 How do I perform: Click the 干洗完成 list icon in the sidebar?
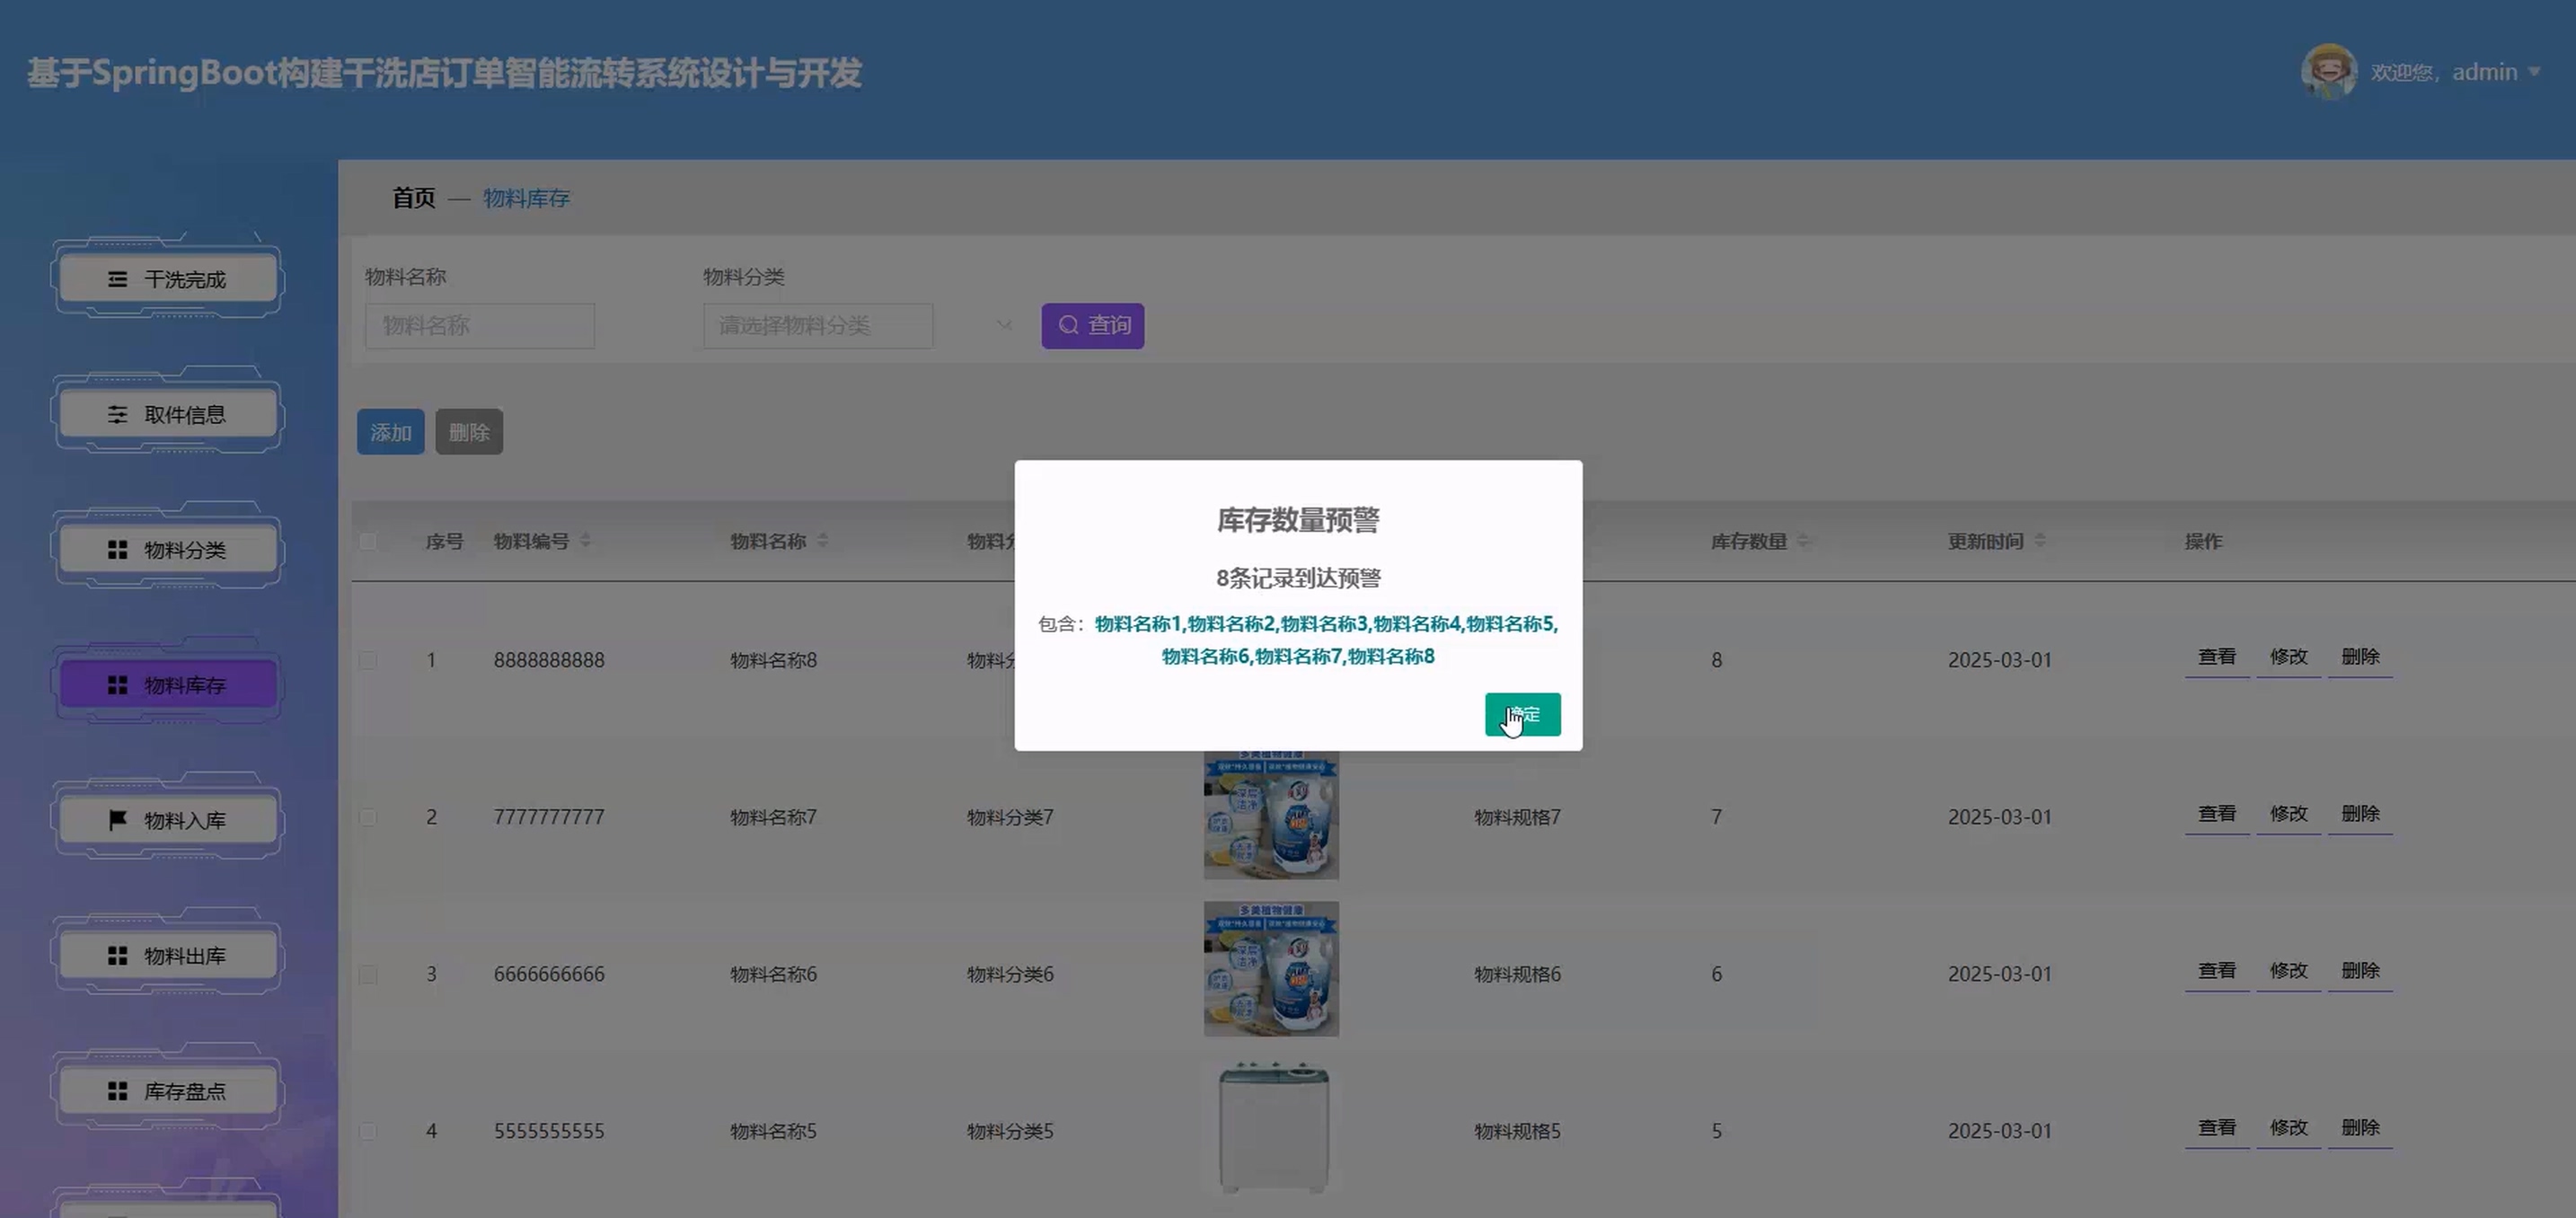[x=117, y=279]
